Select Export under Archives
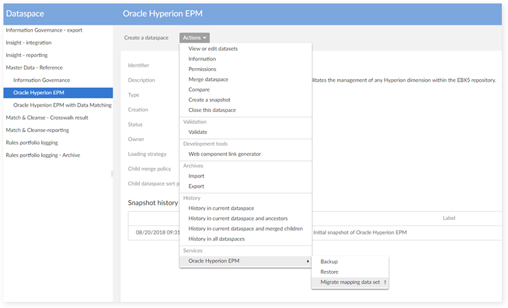This screenshot has height=308, width=508. click(x=196, y=186)
